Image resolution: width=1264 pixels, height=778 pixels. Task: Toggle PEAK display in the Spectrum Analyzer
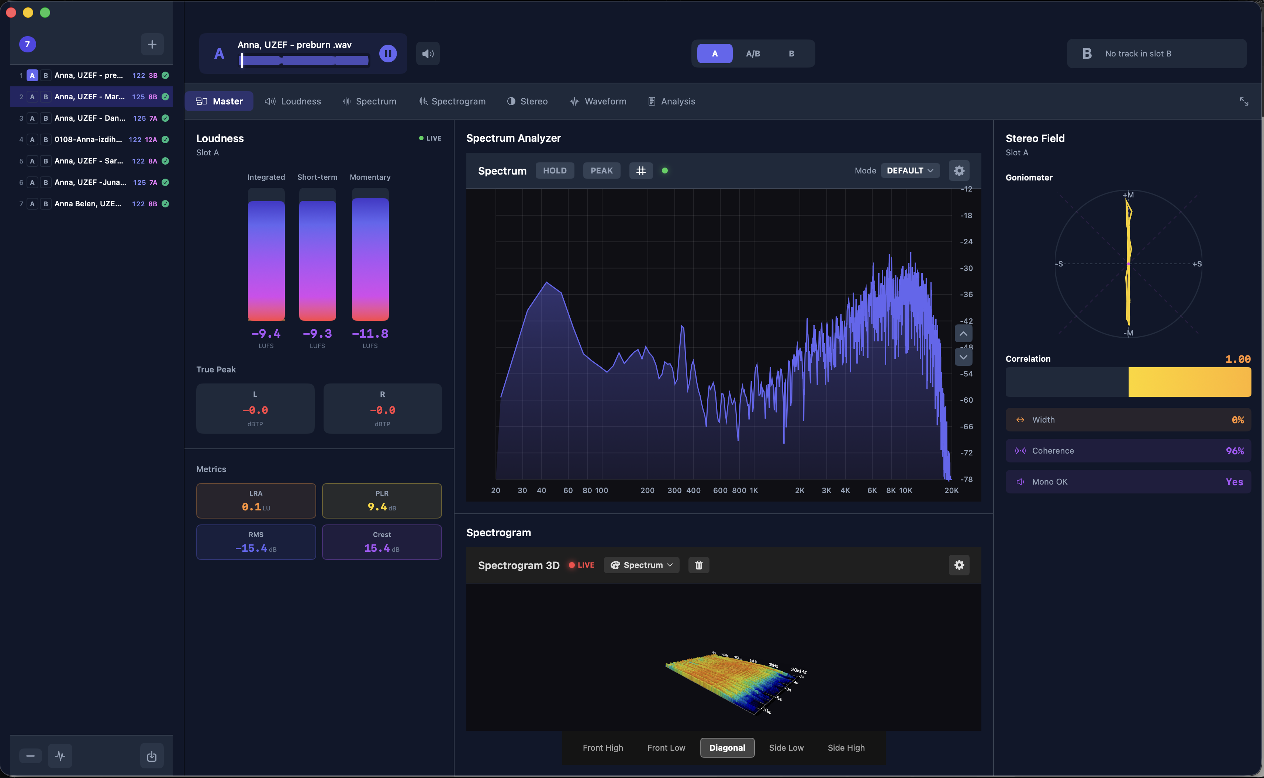tap(601, 170)
